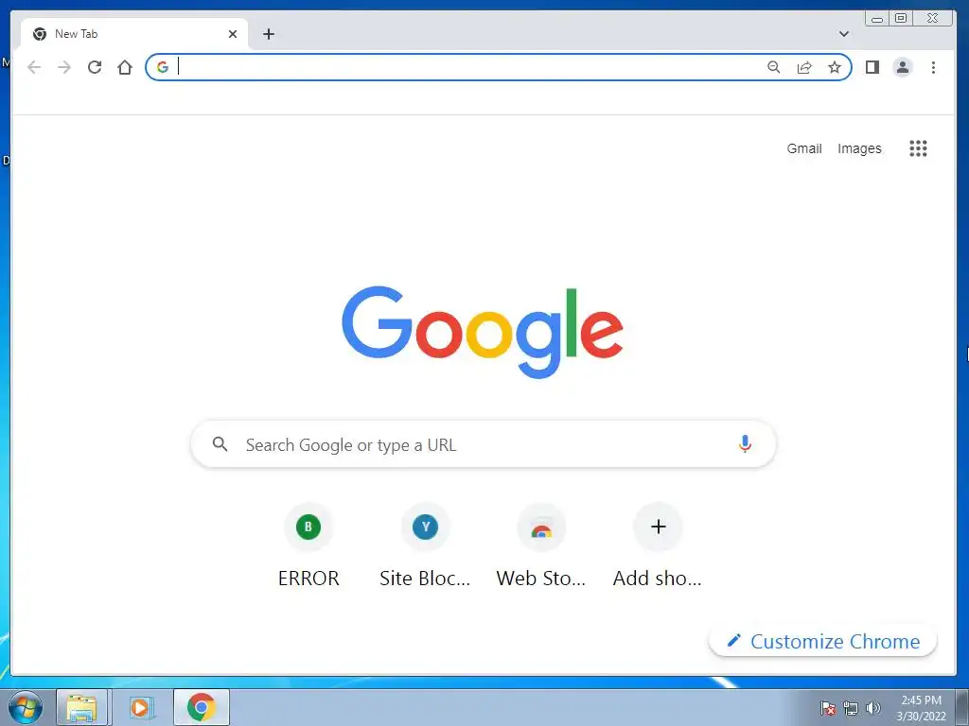Go back using the back arrow
Image resolution: width=969 pixels, height=726 pixels.
34,67
